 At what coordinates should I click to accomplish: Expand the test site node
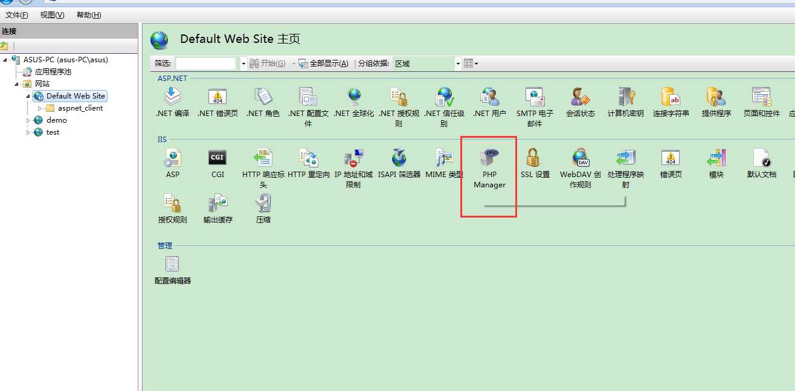28,132
